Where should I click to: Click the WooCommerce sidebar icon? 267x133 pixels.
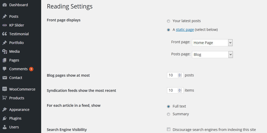tap(4, 89)
